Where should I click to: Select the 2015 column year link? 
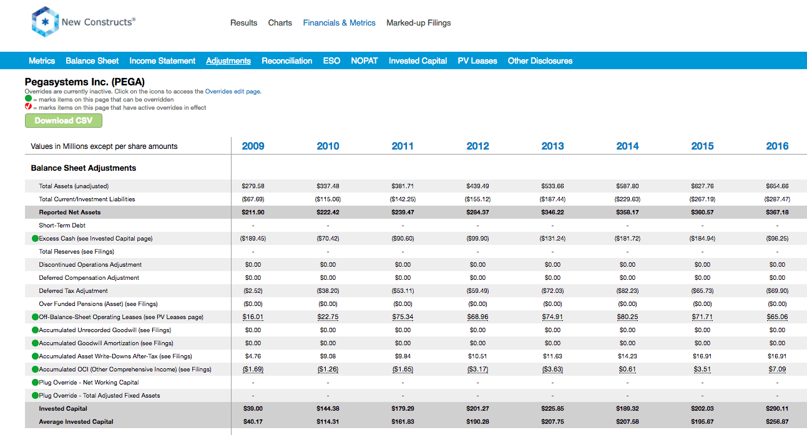point(702,146)
